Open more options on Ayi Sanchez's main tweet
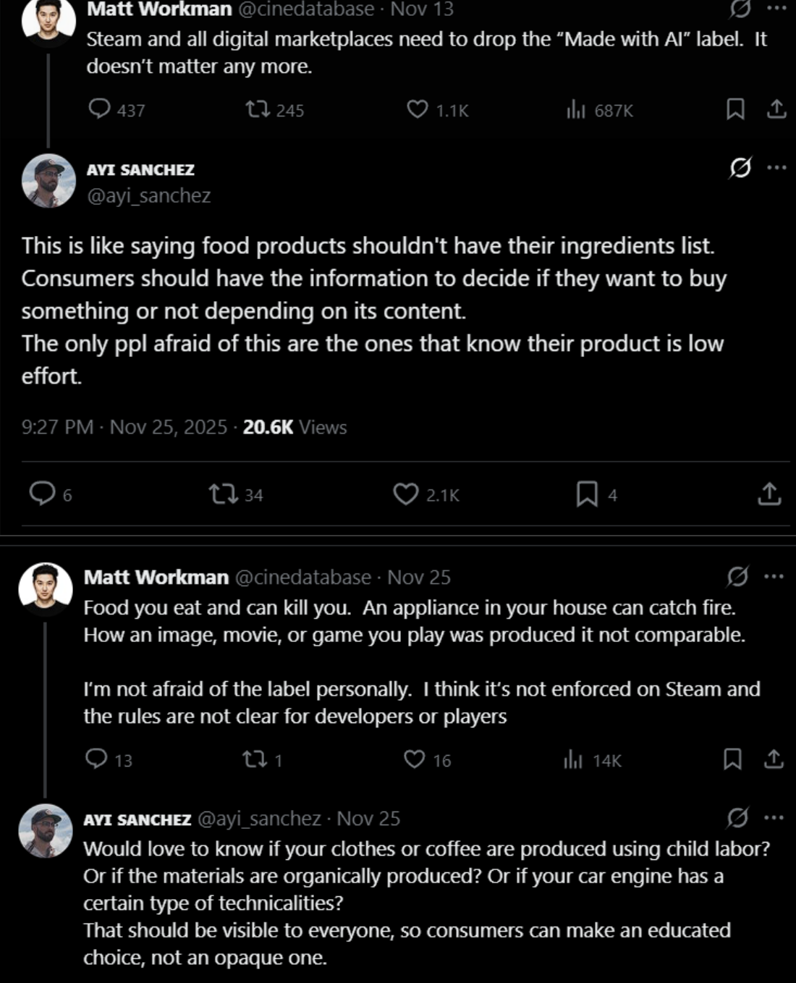This screenshot has width=796, height=983. tap(776, 168)
